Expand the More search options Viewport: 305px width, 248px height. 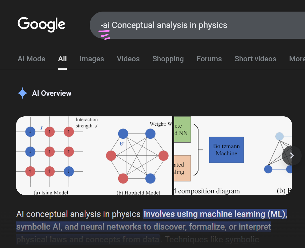297,59
